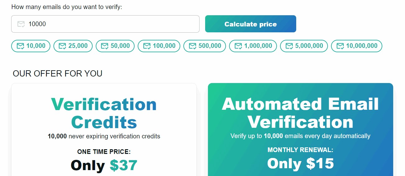Click the envelope icon on 50,000 chip
405x176 pixels.
click(x=105, y=46)
